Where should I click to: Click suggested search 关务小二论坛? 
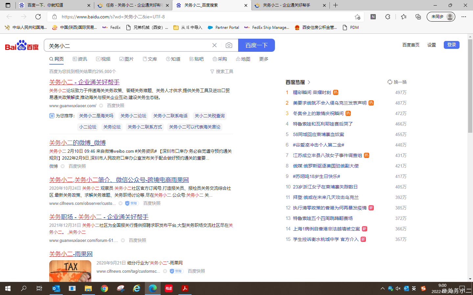[x=133, y=116]
